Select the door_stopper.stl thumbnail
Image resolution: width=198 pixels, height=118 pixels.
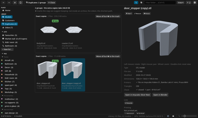coord(48,70)
